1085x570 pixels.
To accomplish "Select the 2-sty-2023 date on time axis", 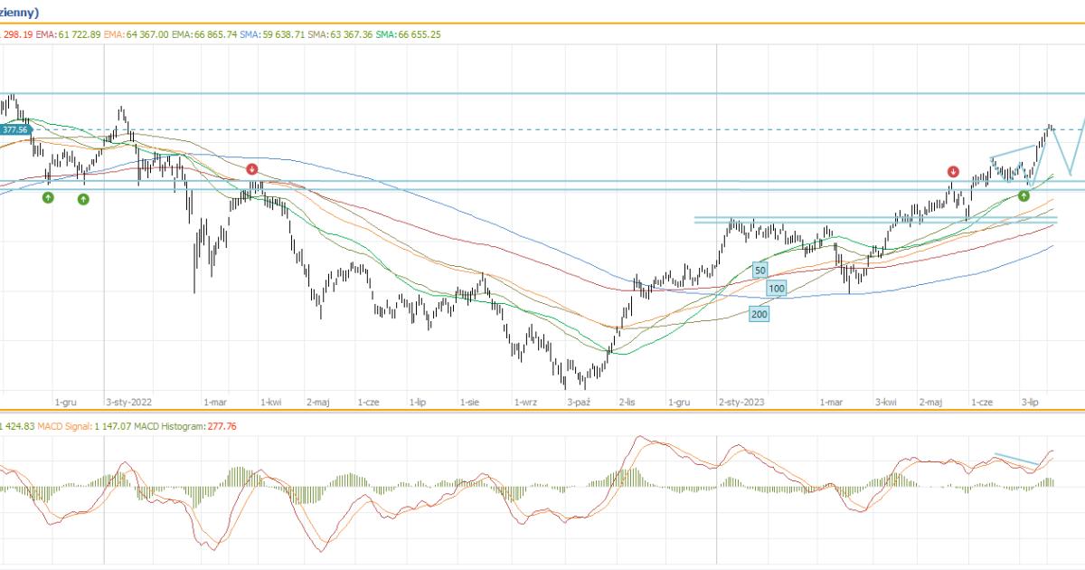I will (741, 401).
